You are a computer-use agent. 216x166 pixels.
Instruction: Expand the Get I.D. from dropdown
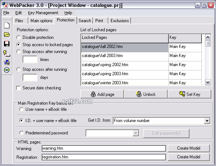[207, 121]
